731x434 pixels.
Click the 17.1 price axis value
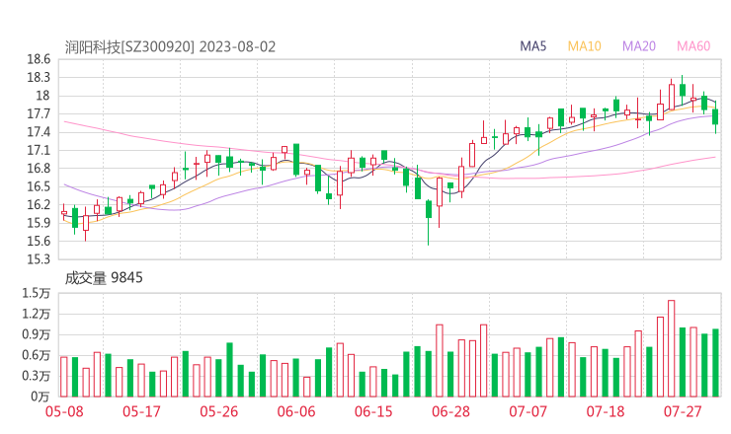click(39, 150)
